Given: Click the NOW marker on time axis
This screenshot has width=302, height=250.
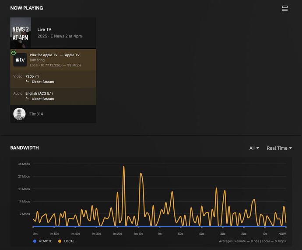Looking at the screenshot, I should tap(282, 234).
